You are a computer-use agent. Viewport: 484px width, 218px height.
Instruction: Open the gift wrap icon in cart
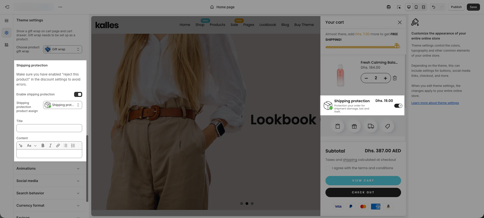[x=354, y=126]
